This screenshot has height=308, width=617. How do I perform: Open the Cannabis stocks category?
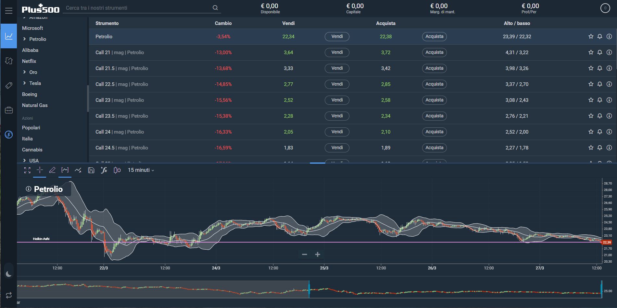(32, 150)
